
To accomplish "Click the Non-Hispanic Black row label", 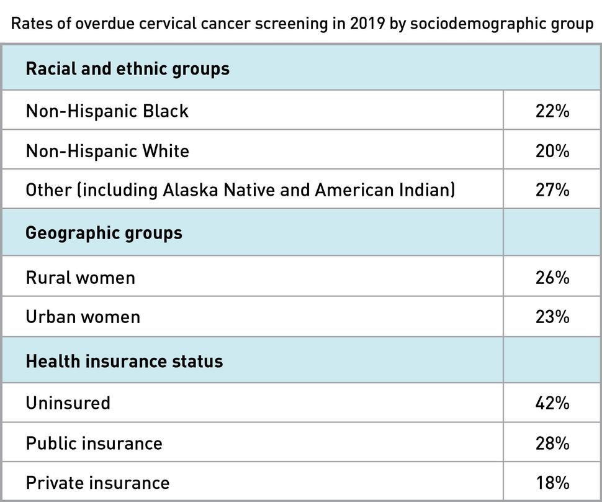I will coord(107,111).
